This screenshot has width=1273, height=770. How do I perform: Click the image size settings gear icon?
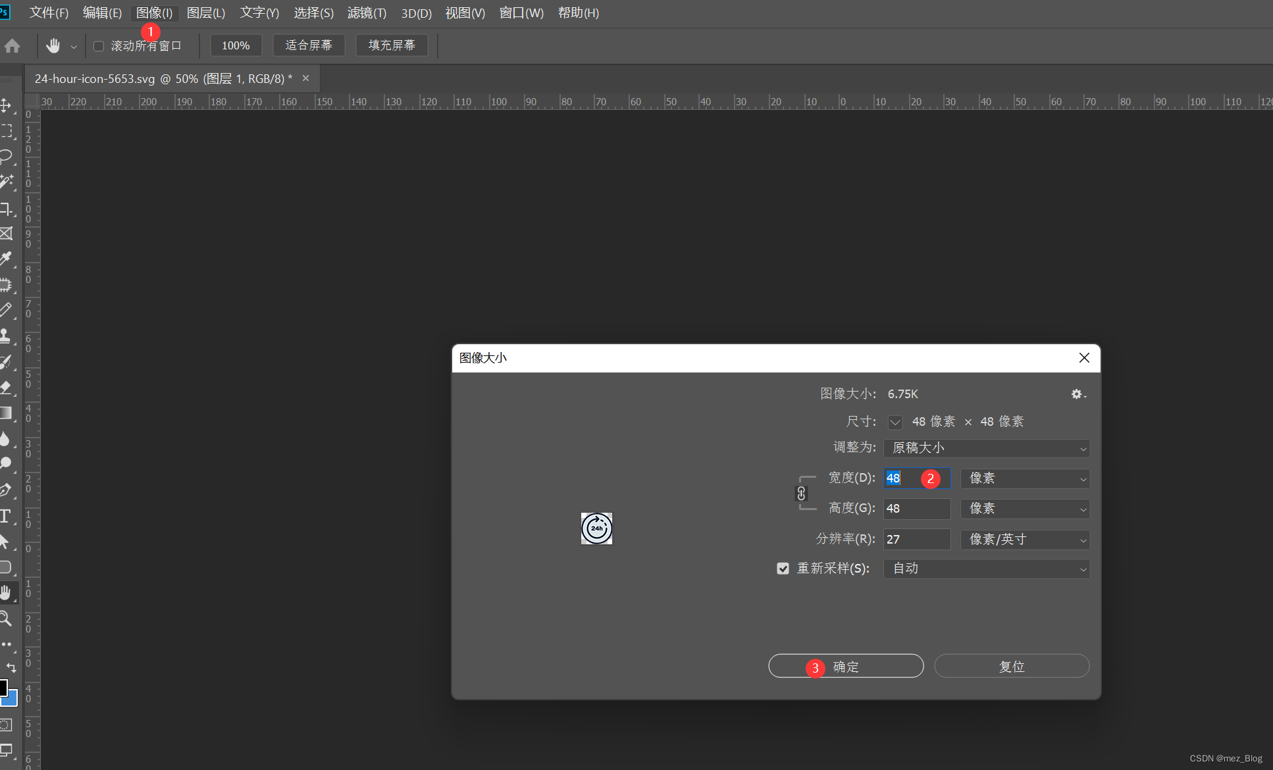pos(1076,393)
